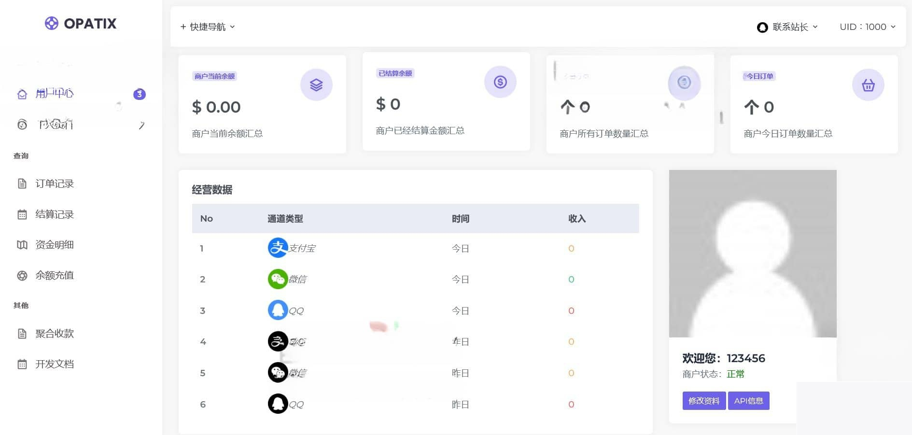The width and height of the screenshot is (912, 435).
Task: Open the 资金明细 page
Action: point(54,245)
